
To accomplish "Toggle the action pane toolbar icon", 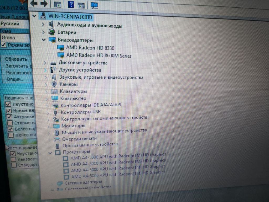I will click(x=81, y=5).
